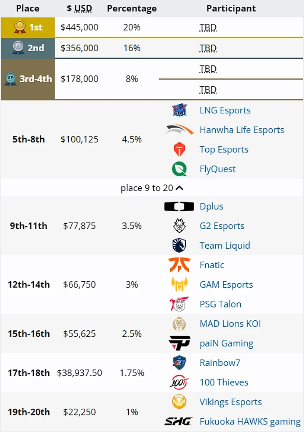Click the Top Esports logo icon
The image size is (304, 432).
[x=179, y=150]
